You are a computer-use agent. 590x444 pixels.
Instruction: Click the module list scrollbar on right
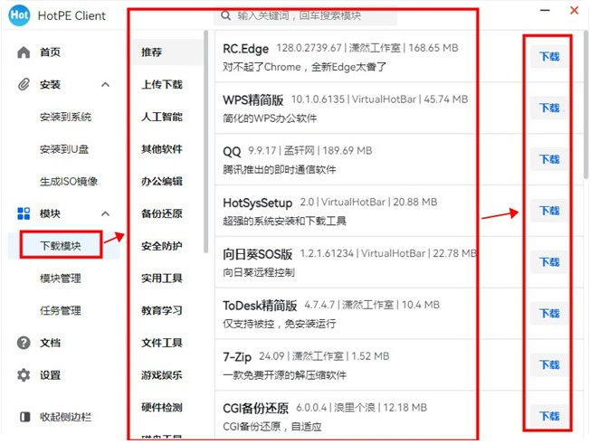pyautogui.click(x=586, y=105)
